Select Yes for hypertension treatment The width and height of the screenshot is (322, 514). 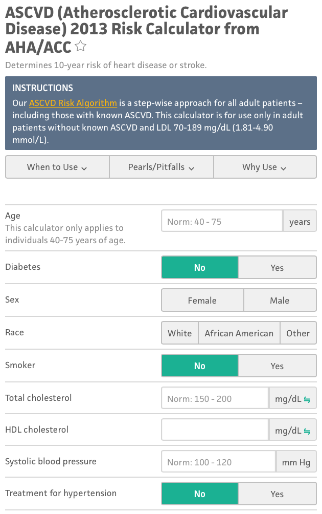click(x=277, y=494)
